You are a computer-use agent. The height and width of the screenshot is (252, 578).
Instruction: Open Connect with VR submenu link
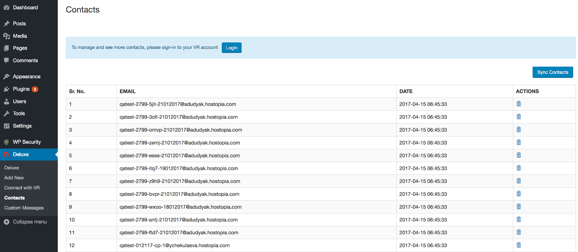[22, 188]
